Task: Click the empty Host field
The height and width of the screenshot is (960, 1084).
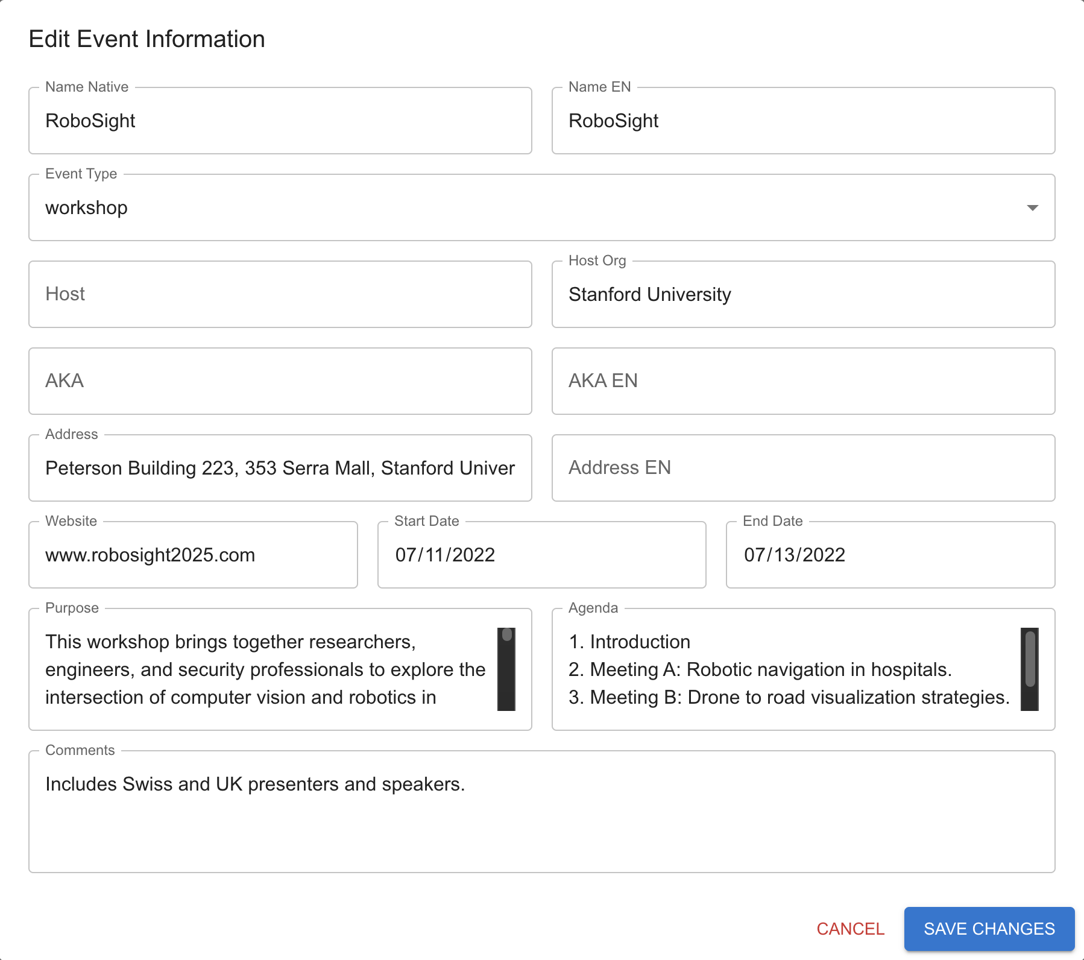Action: click(x=280, y=294)
